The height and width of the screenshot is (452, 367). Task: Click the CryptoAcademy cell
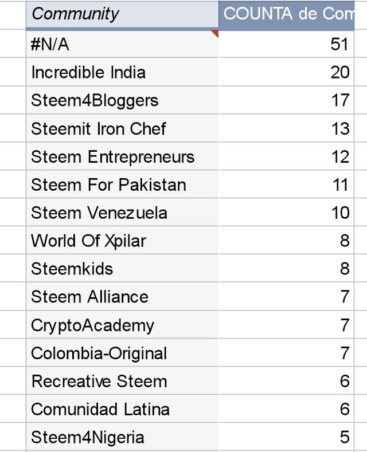pyautogui.click(x=122, y=325)
